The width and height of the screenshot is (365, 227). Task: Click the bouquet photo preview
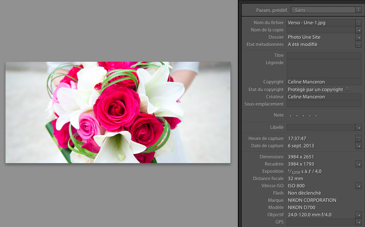click(118, 112)
